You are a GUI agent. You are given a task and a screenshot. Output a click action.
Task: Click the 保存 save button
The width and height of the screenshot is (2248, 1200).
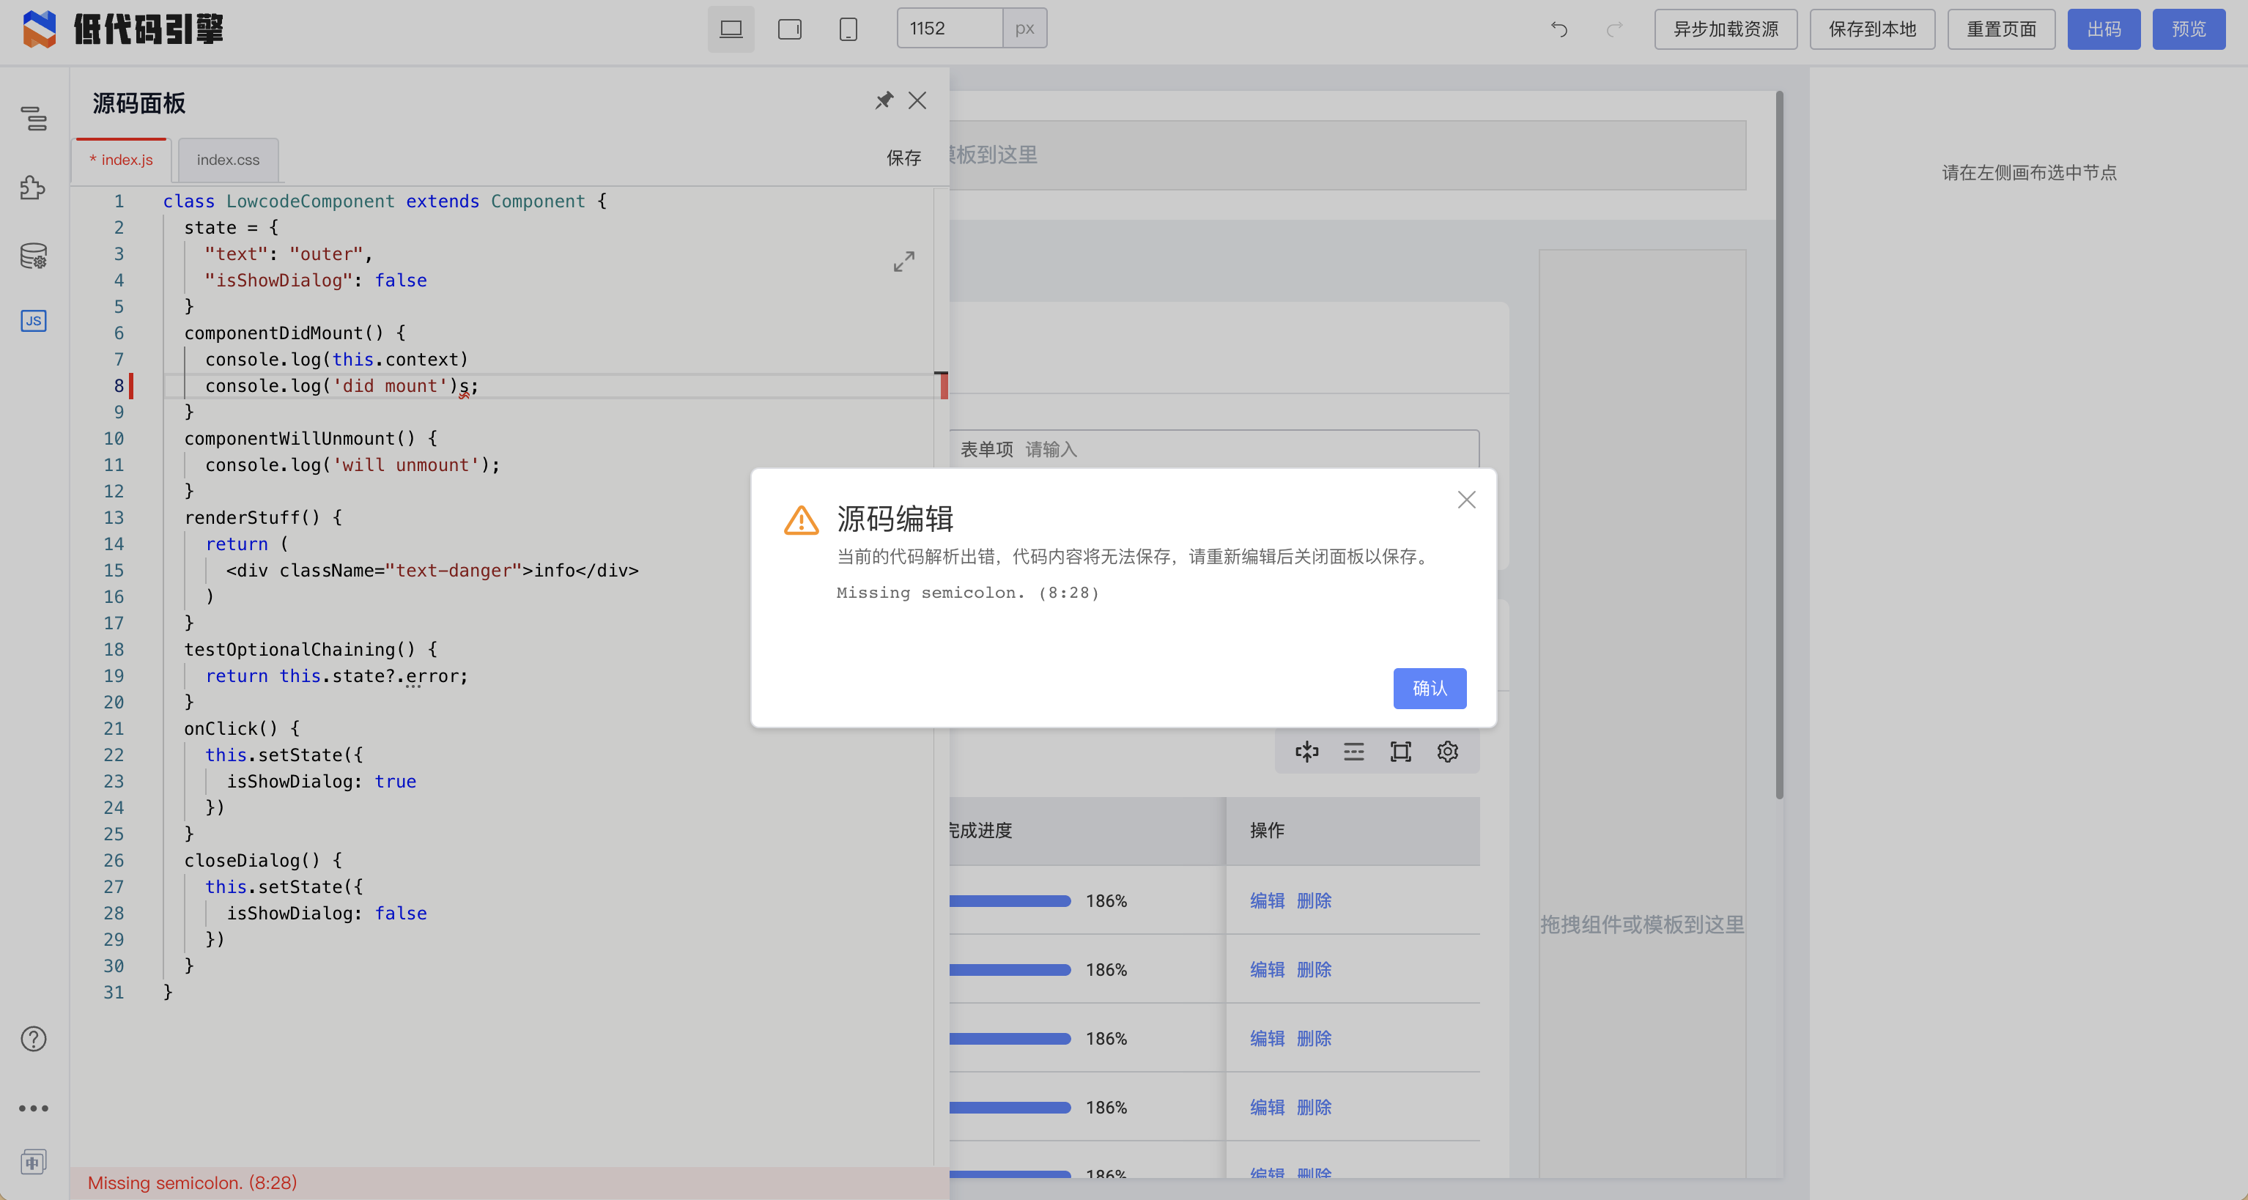pos(904,158)
